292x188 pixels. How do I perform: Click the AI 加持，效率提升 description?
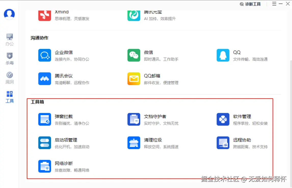160,19
